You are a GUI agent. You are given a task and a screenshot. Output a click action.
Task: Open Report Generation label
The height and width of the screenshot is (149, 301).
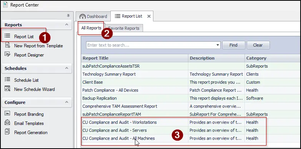click(x=31, y=133)
